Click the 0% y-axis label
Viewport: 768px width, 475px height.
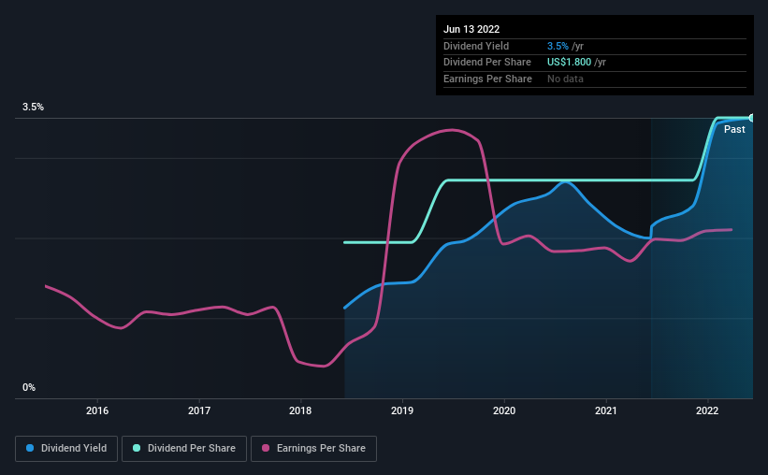click(29, 387)
